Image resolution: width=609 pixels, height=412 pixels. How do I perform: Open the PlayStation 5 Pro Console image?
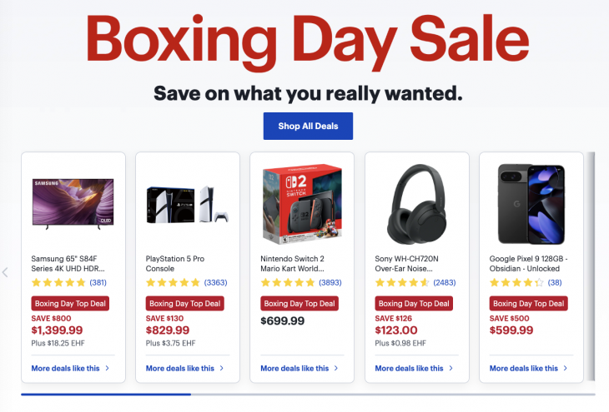[187, 204]
